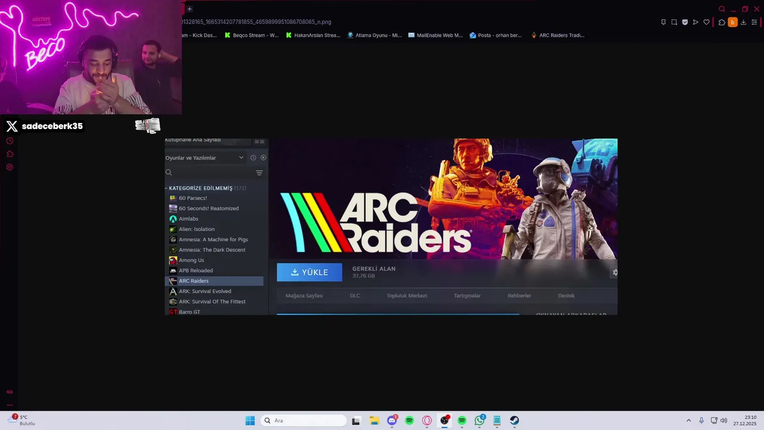
Task: Open the 'Tartışmalar' tab
Action: tap(467, 296)
